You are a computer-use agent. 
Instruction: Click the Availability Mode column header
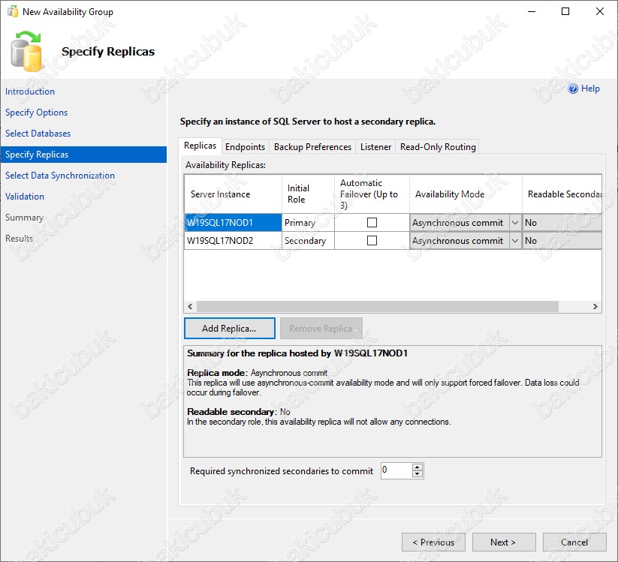point(466,194)
